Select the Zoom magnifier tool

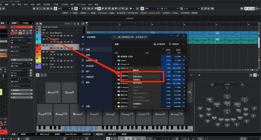click(109, 9)
